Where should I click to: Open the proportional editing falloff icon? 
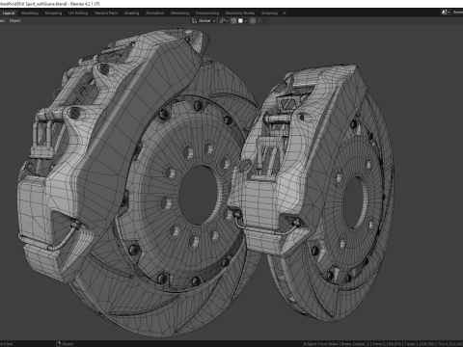click(x=261, y=21)
